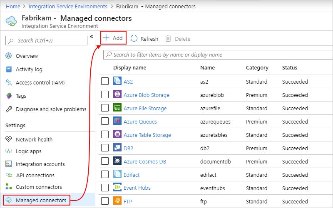The width and height of the screenshot is (333, 208).
Task: Click the Azure Queues connector icon
Action: [117, 121]
